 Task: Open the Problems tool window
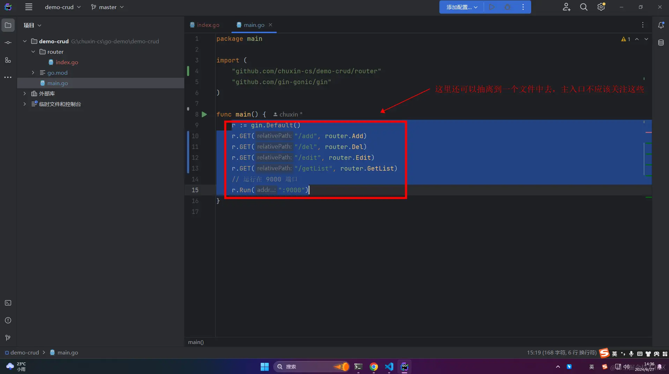[8, 320]
